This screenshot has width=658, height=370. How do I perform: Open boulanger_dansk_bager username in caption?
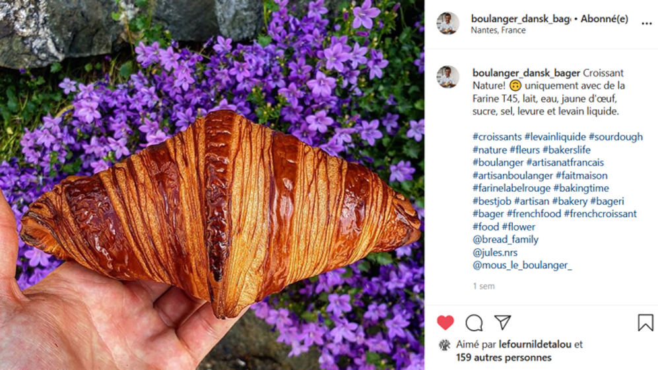pyautogui.click(x=526, y=73)
